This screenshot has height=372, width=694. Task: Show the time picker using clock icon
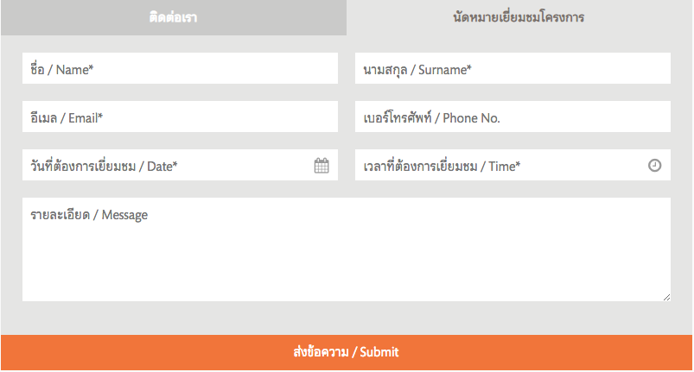tap(654, 165)
